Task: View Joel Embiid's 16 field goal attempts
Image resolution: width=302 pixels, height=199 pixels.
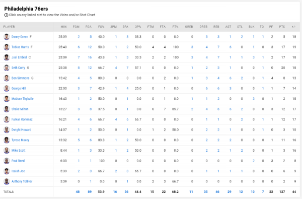Action: tap(90, 57)
